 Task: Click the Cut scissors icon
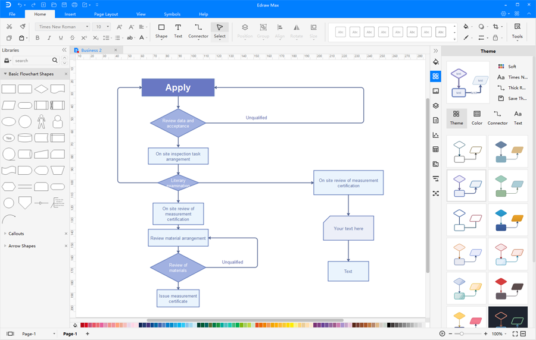pyautogui.click(x=9, y=27)
